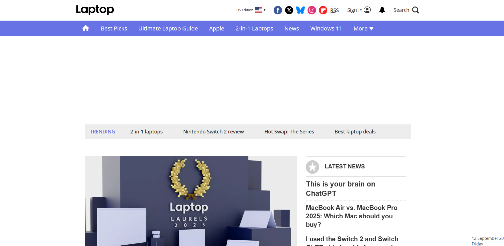Viewport: 504px width, 246px height.
Task: Click the TRENDING label
Action: 102,132
